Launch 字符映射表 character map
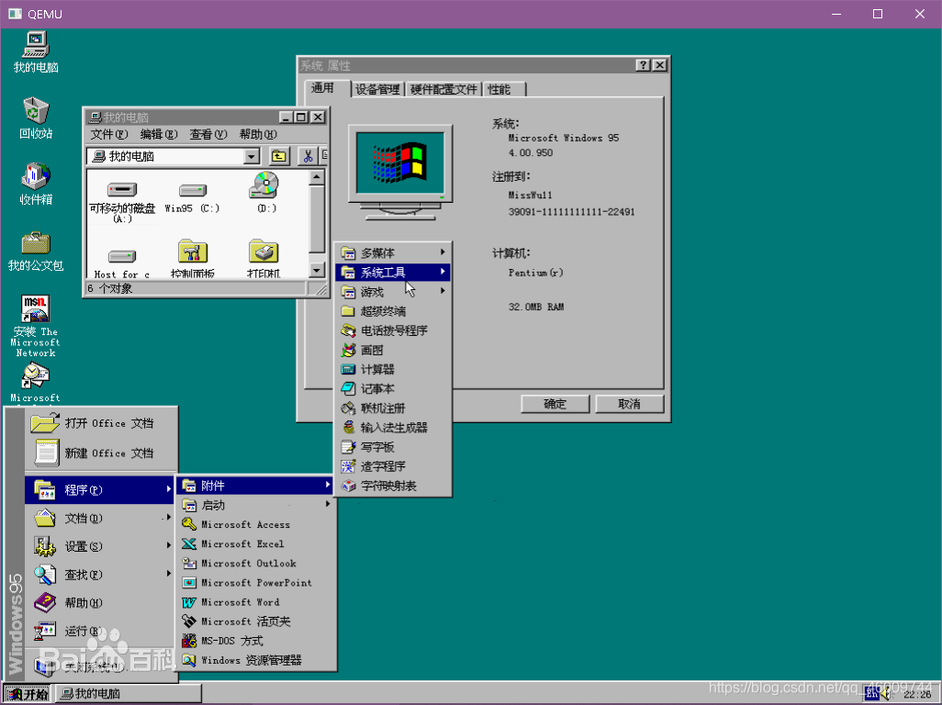942x705 pixels. point(394,486)
